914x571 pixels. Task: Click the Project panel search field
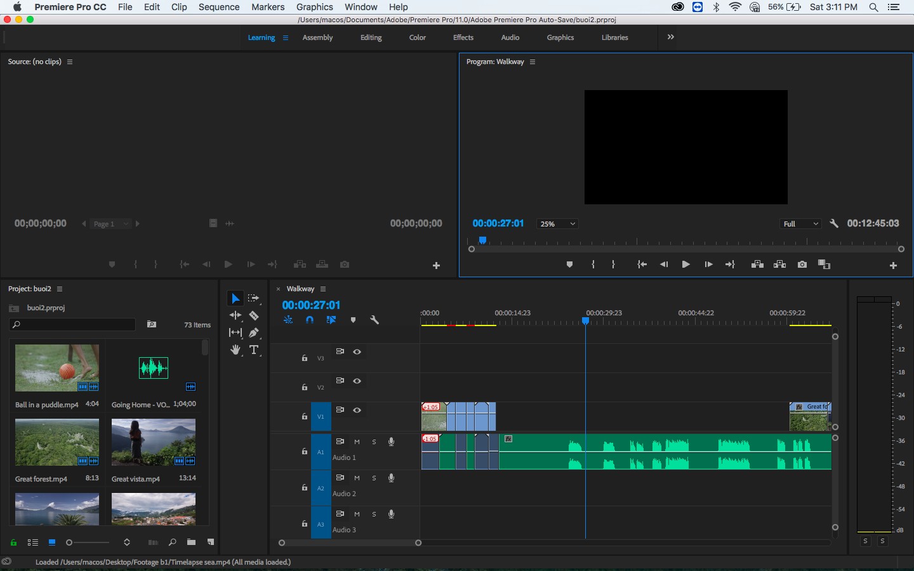(72, 324)
